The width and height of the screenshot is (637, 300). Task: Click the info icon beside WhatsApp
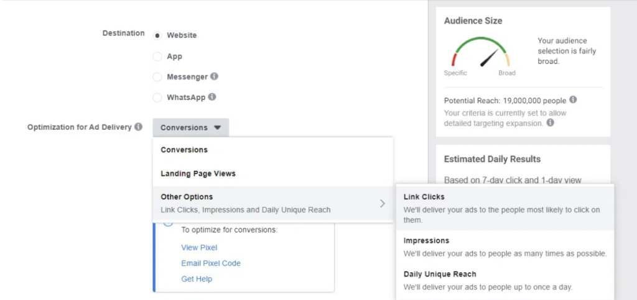tap(212, 98)
